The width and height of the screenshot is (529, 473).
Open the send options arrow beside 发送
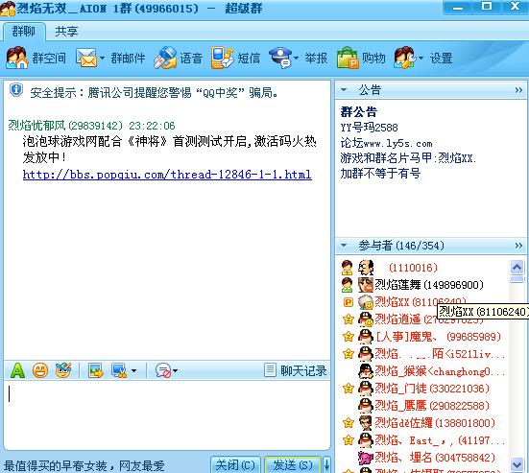(326, 465)
